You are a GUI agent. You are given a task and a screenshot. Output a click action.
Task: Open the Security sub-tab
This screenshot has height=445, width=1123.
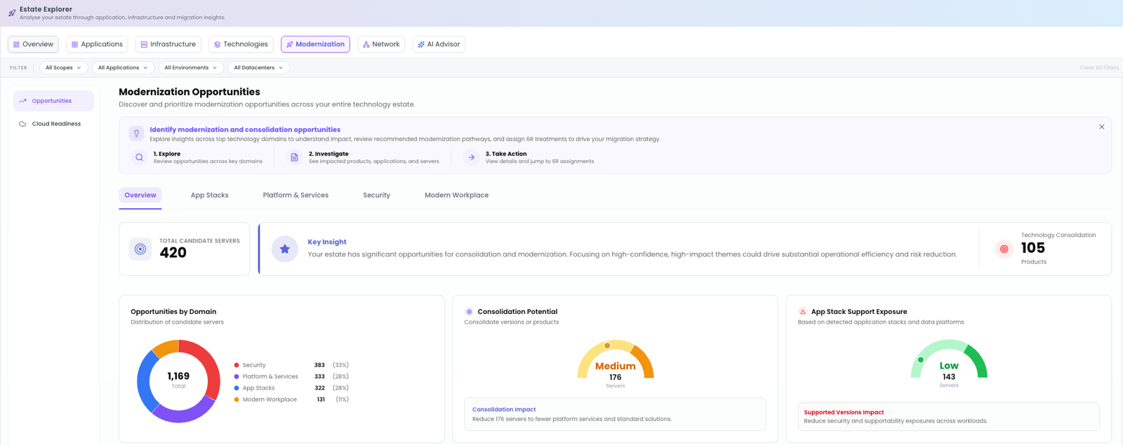(376, 196)
